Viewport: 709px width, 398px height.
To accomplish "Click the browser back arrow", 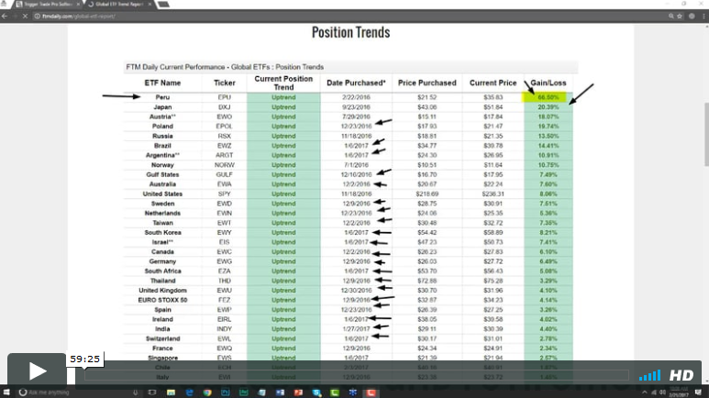I will (7, 16).
